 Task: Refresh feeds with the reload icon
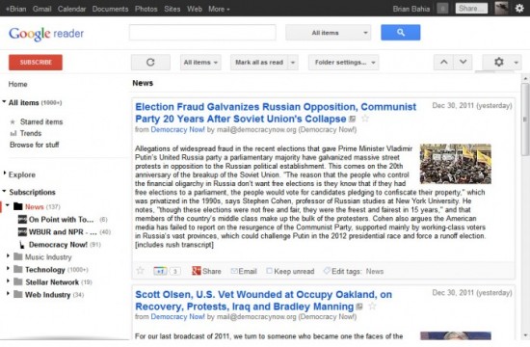click(x=150, y=63)
